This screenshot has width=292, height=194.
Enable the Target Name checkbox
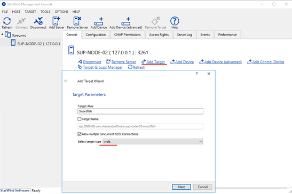click(80, 119)
